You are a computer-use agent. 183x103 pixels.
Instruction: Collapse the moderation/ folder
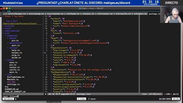15,43
